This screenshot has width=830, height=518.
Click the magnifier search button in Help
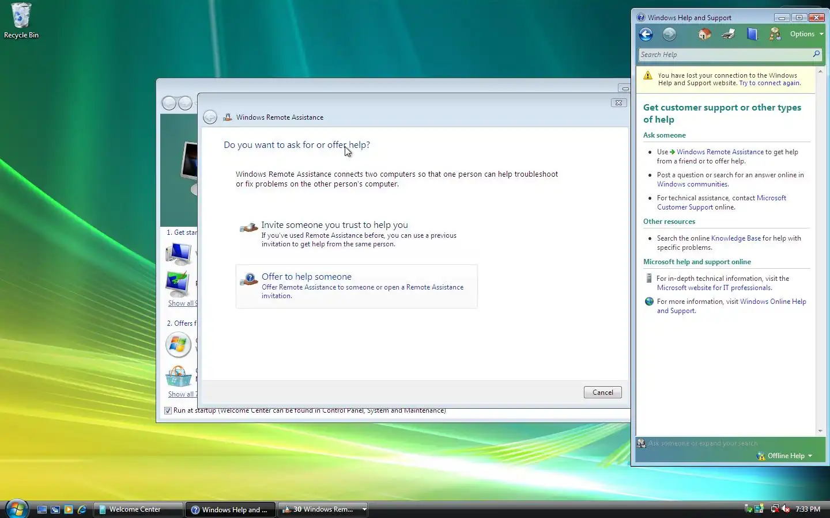[816, 54]
